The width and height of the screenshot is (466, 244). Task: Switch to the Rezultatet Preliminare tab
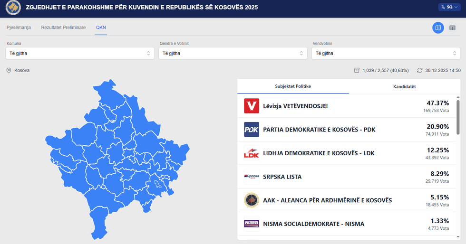pyautogui.click(x=63, y=28)
